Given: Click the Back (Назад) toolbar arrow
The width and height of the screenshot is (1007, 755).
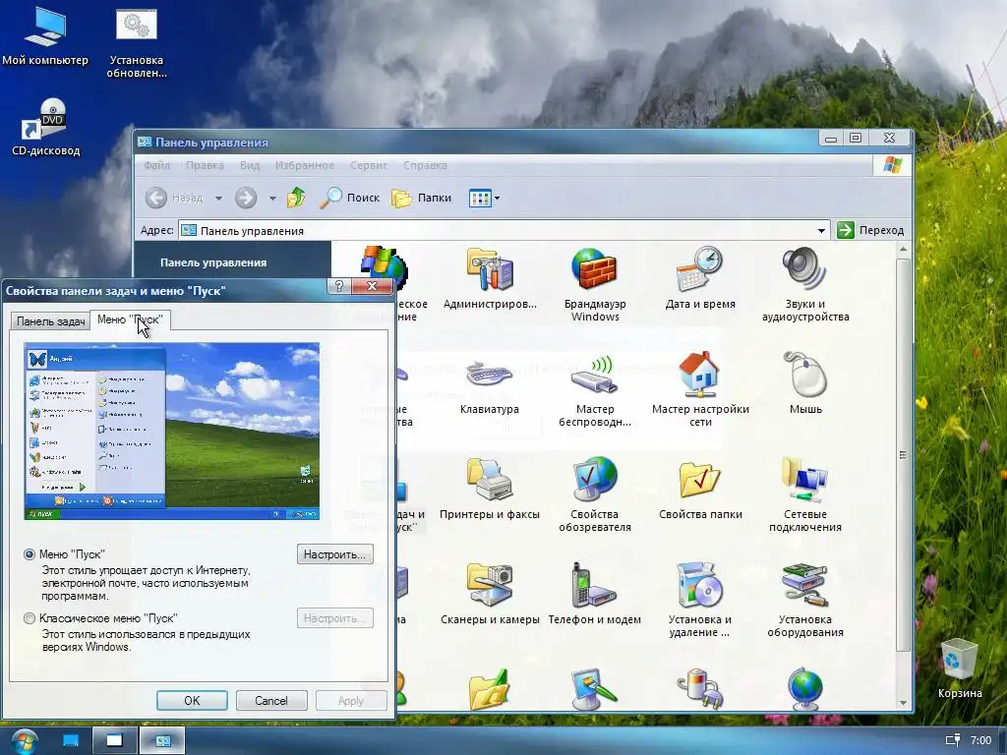Looking at the screenshot, I should click(x=156, y=198).
